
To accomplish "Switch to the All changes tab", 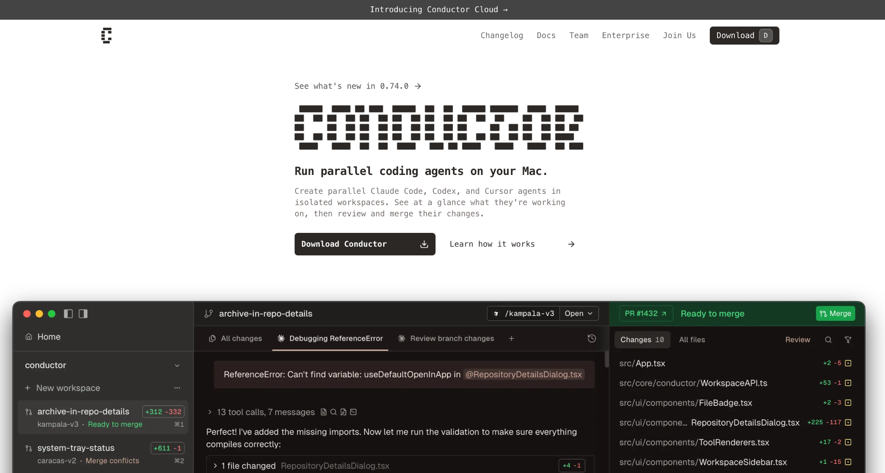I will (236, 338).
